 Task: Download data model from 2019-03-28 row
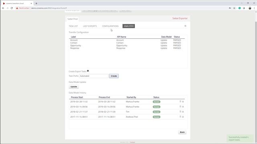[183, 102]
